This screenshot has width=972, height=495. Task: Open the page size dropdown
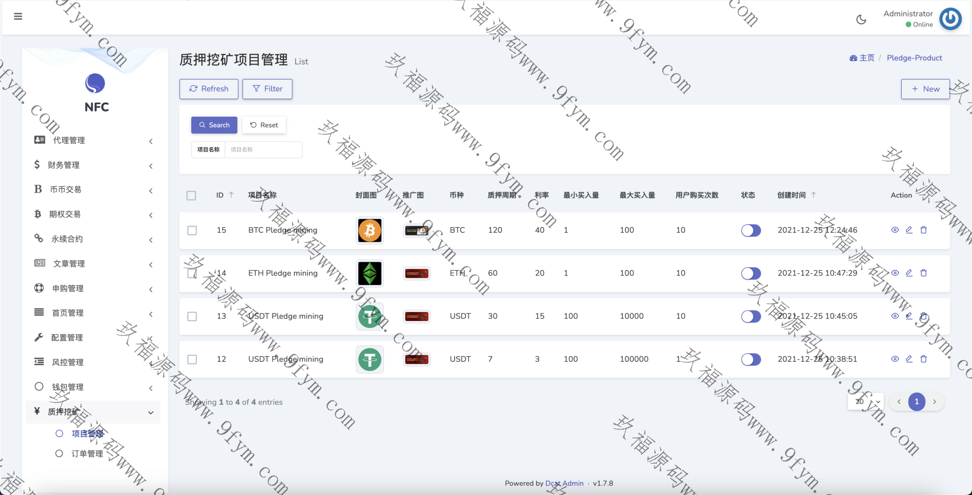point(865,402)
